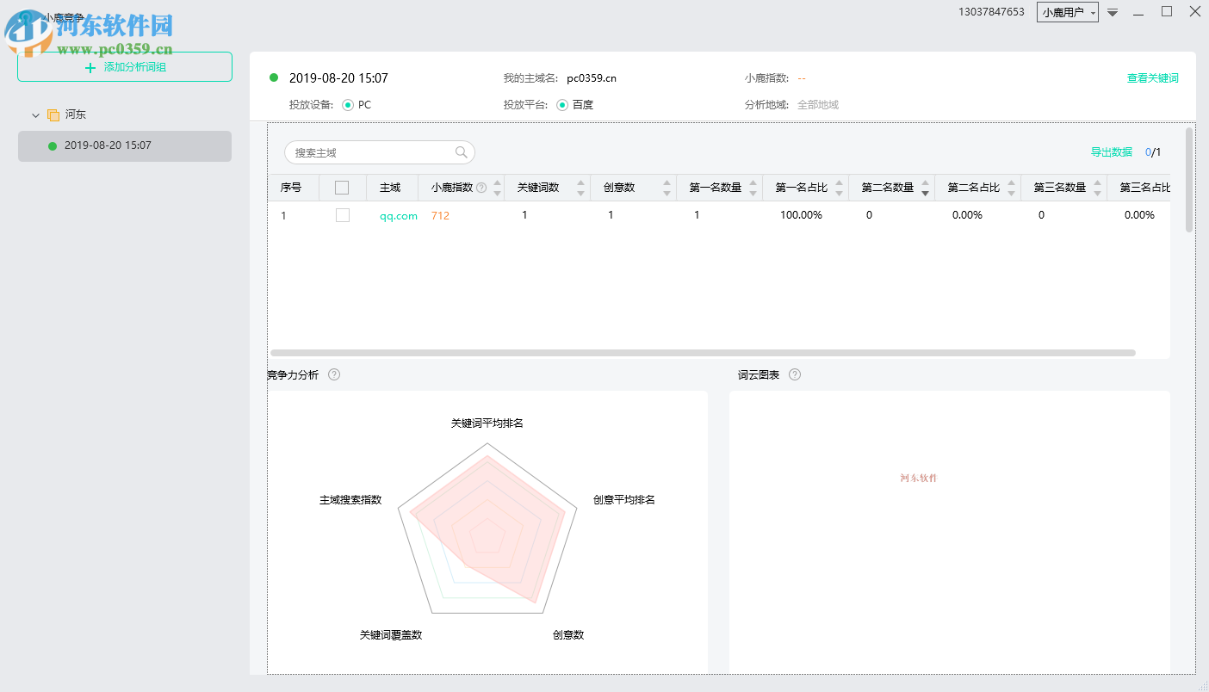
Task: Toggle the select-all checkbox in table header
Action: point(340,187)
